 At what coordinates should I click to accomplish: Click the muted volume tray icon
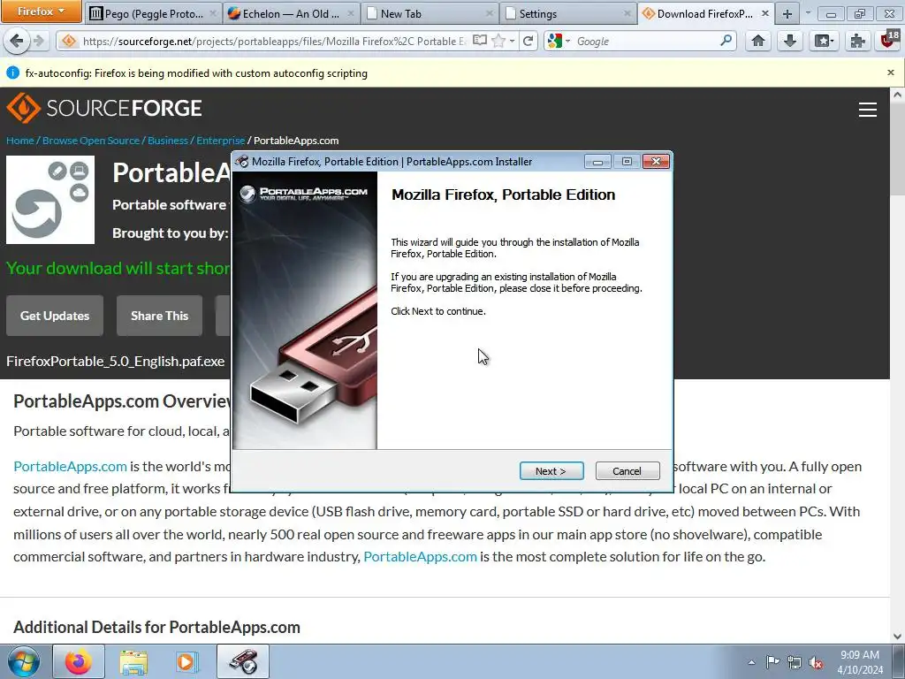tap(816, 663)
